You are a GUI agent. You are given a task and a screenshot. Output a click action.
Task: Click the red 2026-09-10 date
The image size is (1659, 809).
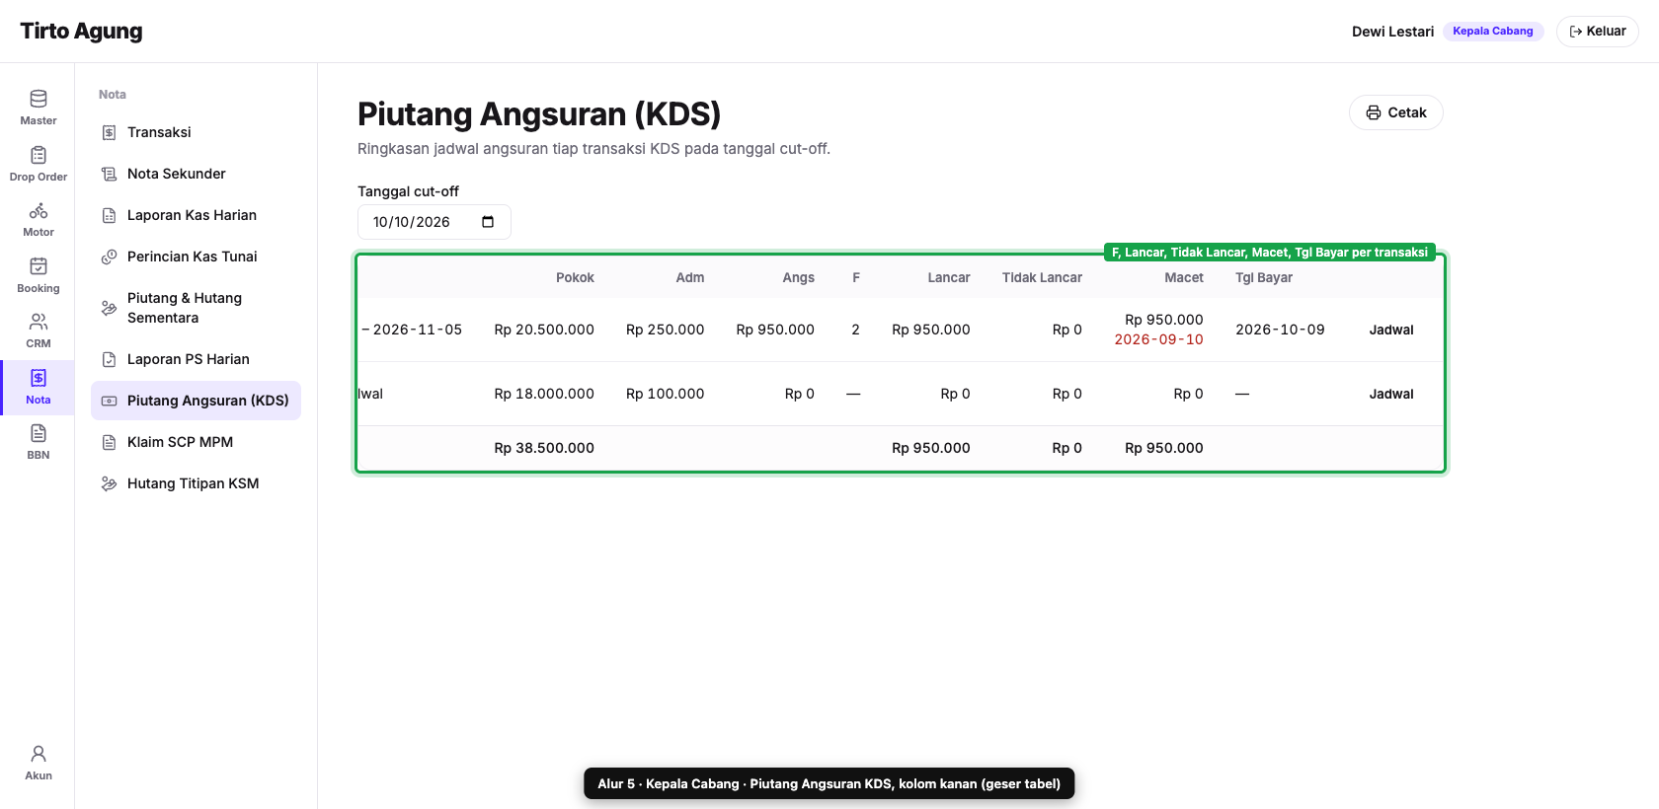click(x=1159, y=339)
